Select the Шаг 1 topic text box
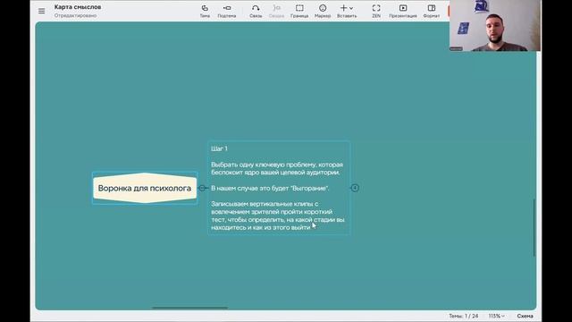The image size is (572, 322). [279, 188]
